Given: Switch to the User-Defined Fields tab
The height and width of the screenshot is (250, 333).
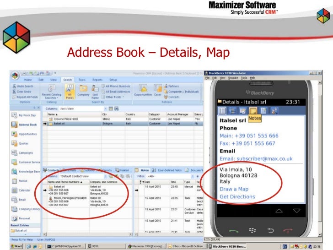Looking at the screenshot, I should pos(167,170).
